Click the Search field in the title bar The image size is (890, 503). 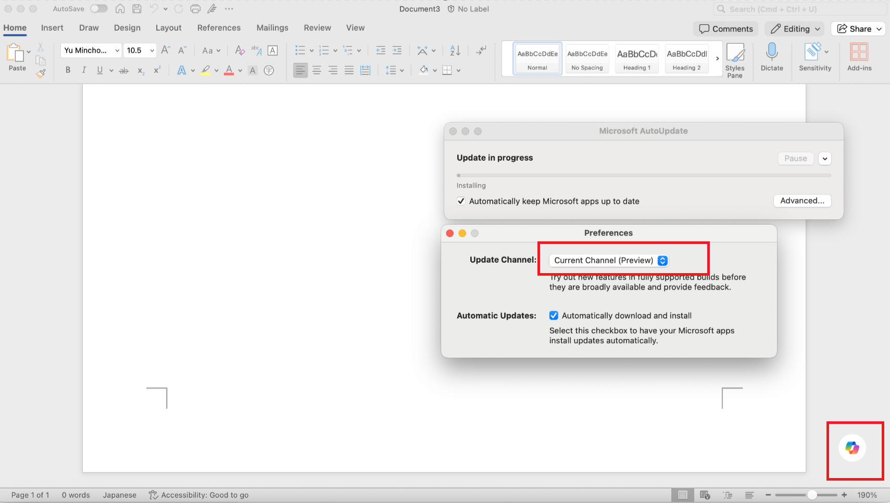(x=799, y=9)
